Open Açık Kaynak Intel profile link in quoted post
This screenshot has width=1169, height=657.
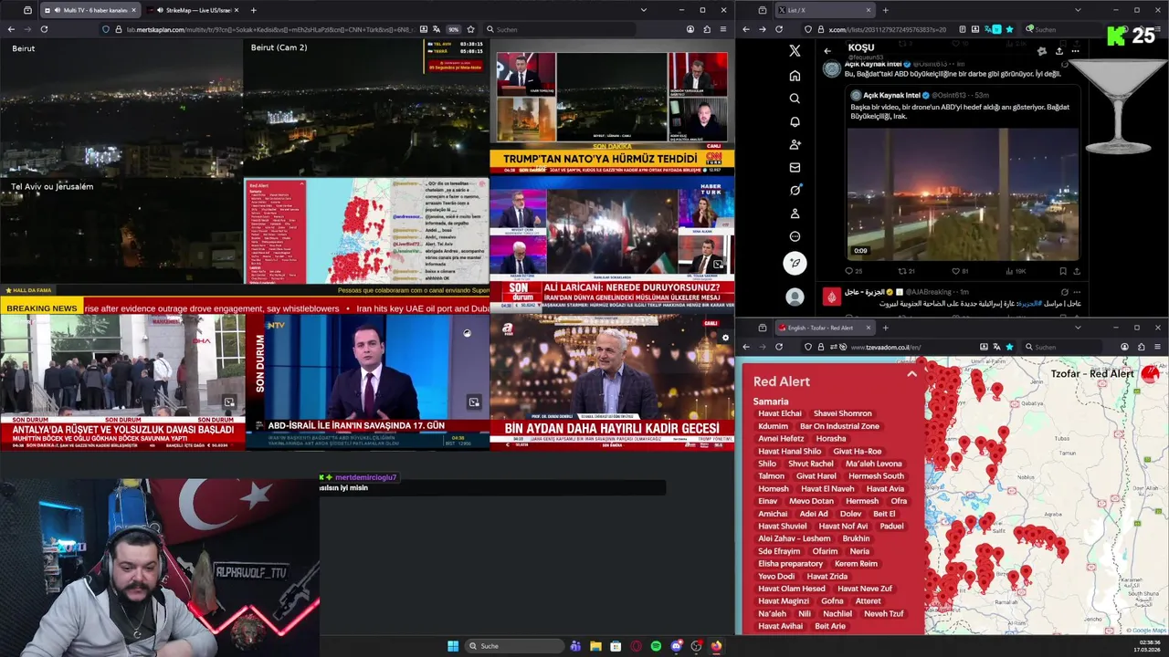(890, 95)
